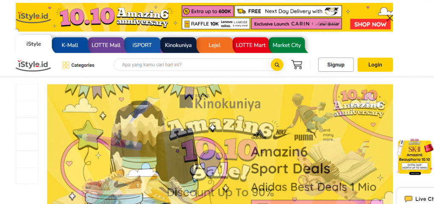Open the shopping cart icon
The width and height of the screenshot is (434, 204).
[297, 65]
